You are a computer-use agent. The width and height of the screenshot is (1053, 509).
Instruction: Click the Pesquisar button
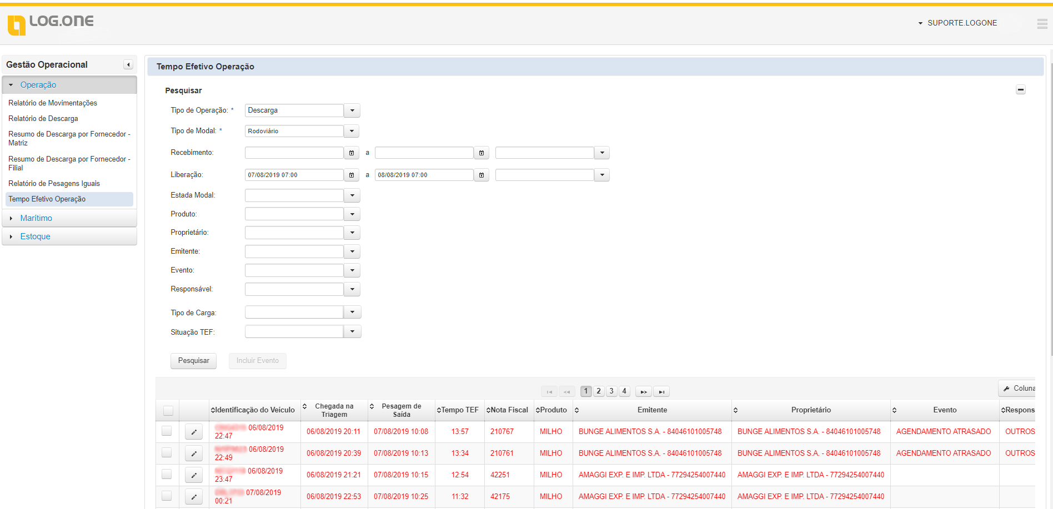(193, 361)
